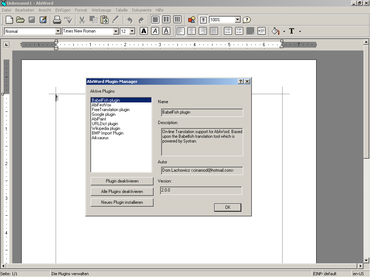
Task: Open the Einfügen menu
Action: coord(63,10)
